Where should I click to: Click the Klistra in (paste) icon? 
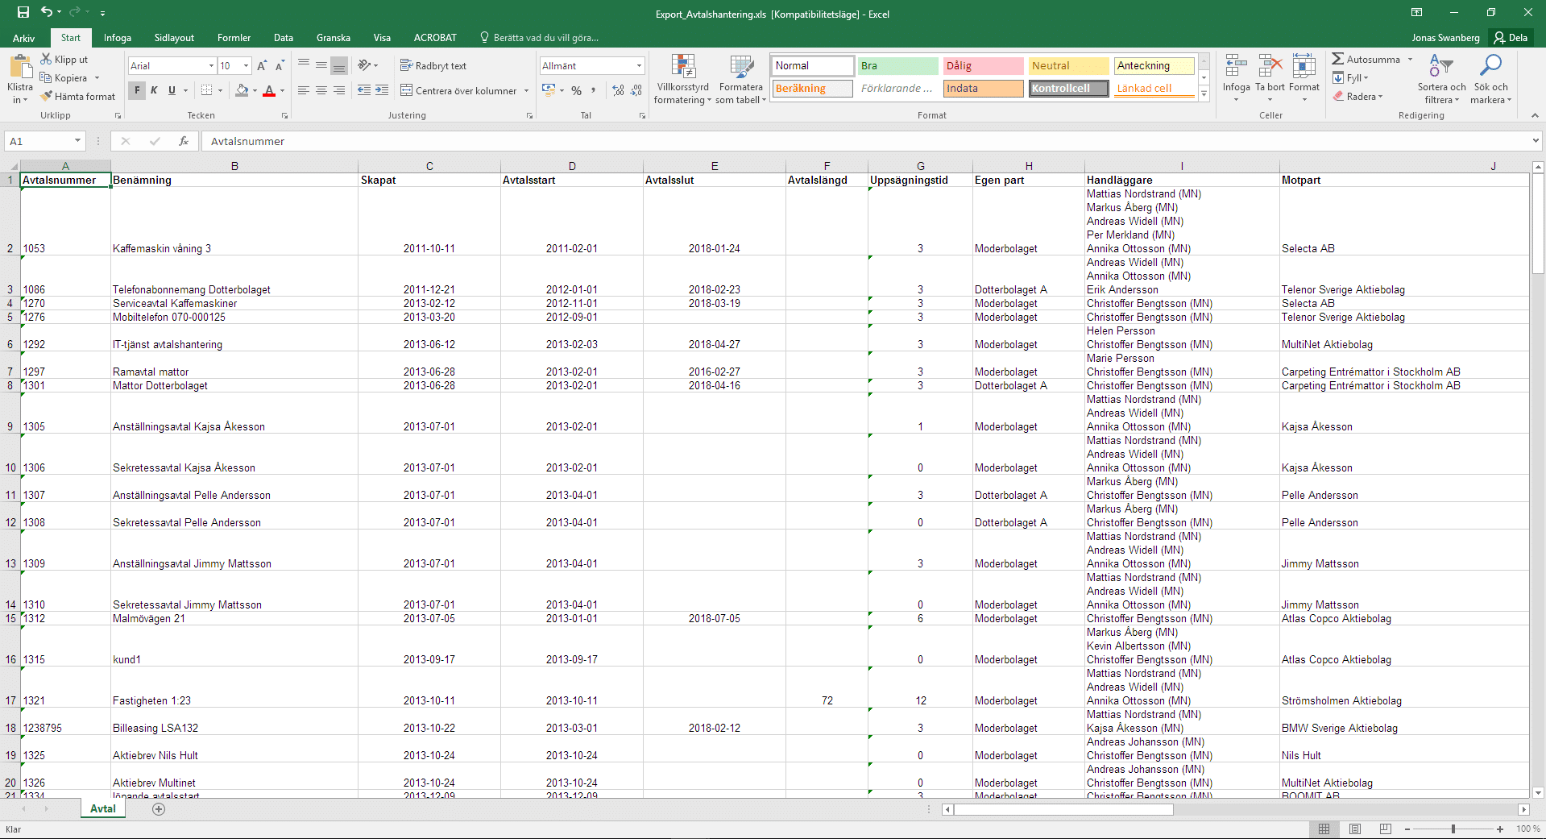20,69
